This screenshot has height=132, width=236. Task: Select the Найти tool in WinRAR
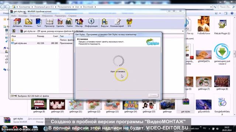click(x=69, y=23)
